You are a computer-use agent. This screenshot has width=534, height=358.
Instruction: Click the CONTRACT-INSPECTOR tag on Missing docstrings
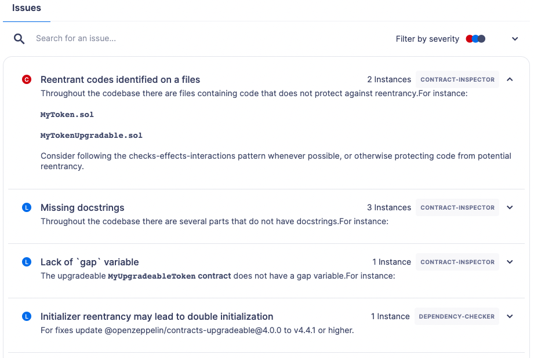click(457, 207)
